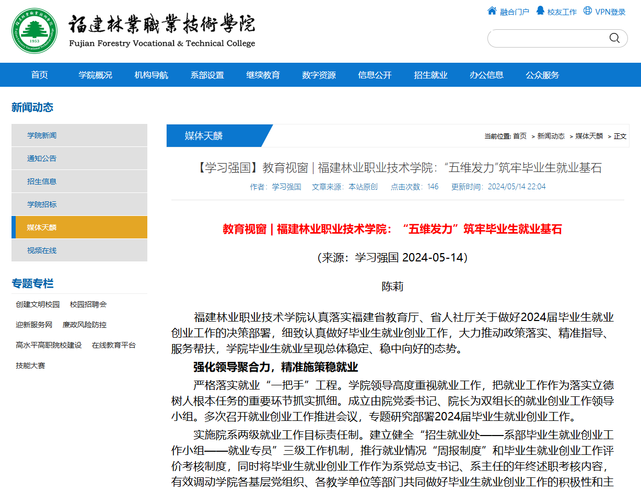
Task: Click the globe icon beside VPN登录
Action: click(588, 11)
